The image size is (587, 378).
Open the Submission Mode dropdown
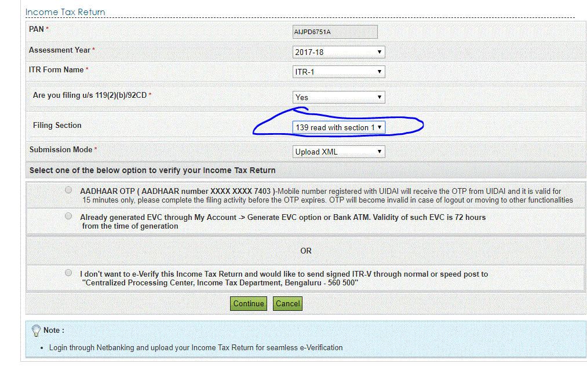[338, 151]
